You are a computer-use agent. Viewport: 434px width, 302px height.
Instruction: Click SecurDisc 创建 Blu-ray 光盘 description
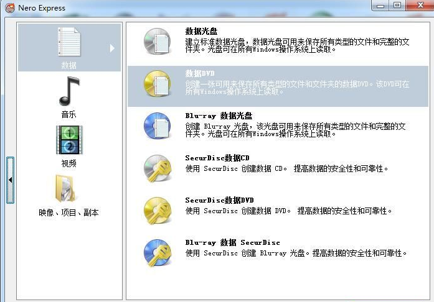(x=296, y=253)
